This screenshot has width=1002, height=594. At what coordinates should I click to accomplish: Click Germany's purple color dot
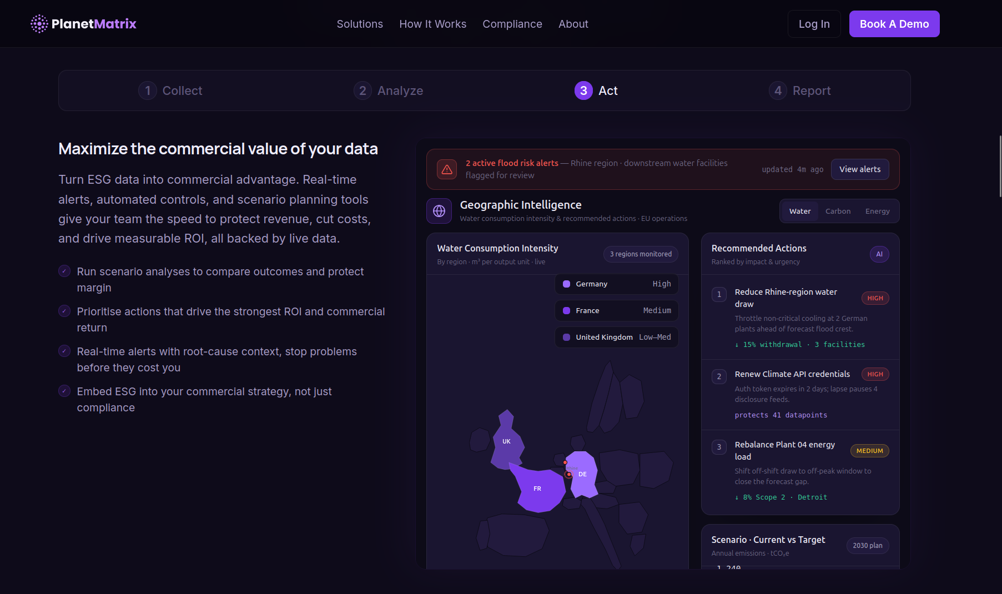click(566, 284)
